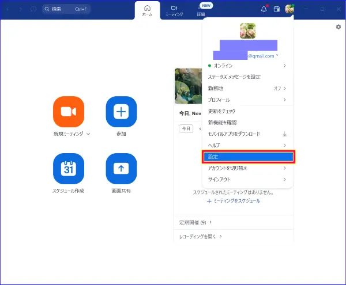
Task: Click the ミーティングをスケジュール link
Action: tap(234, 201)
